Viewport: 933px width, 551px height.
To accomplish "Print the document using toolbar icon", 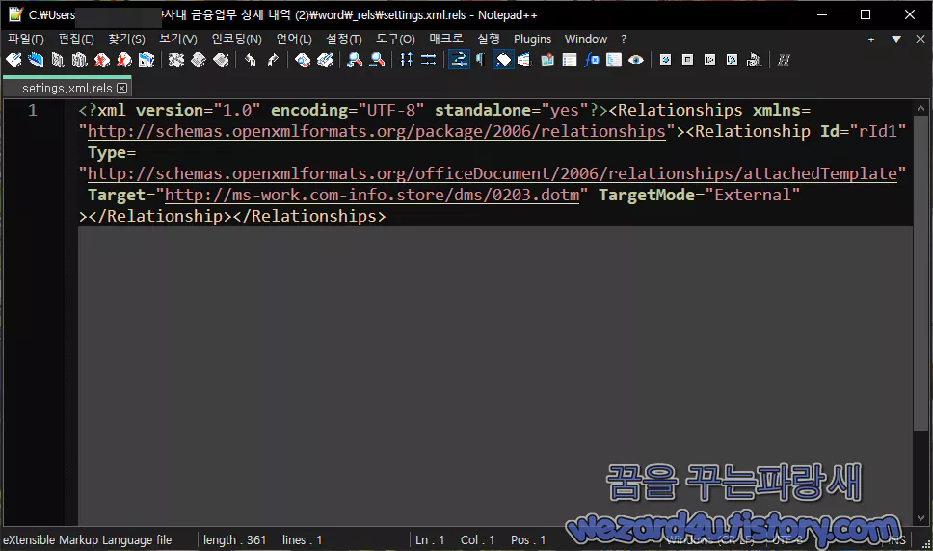I will point(147,60).
